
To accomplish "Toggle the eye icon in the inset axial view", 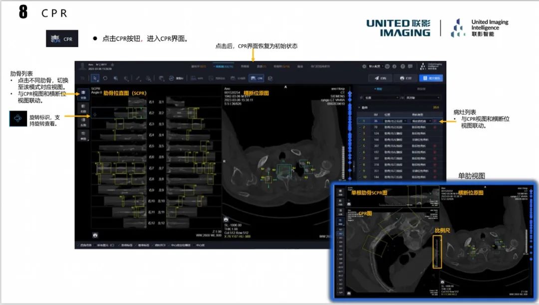I will point(443,282).
